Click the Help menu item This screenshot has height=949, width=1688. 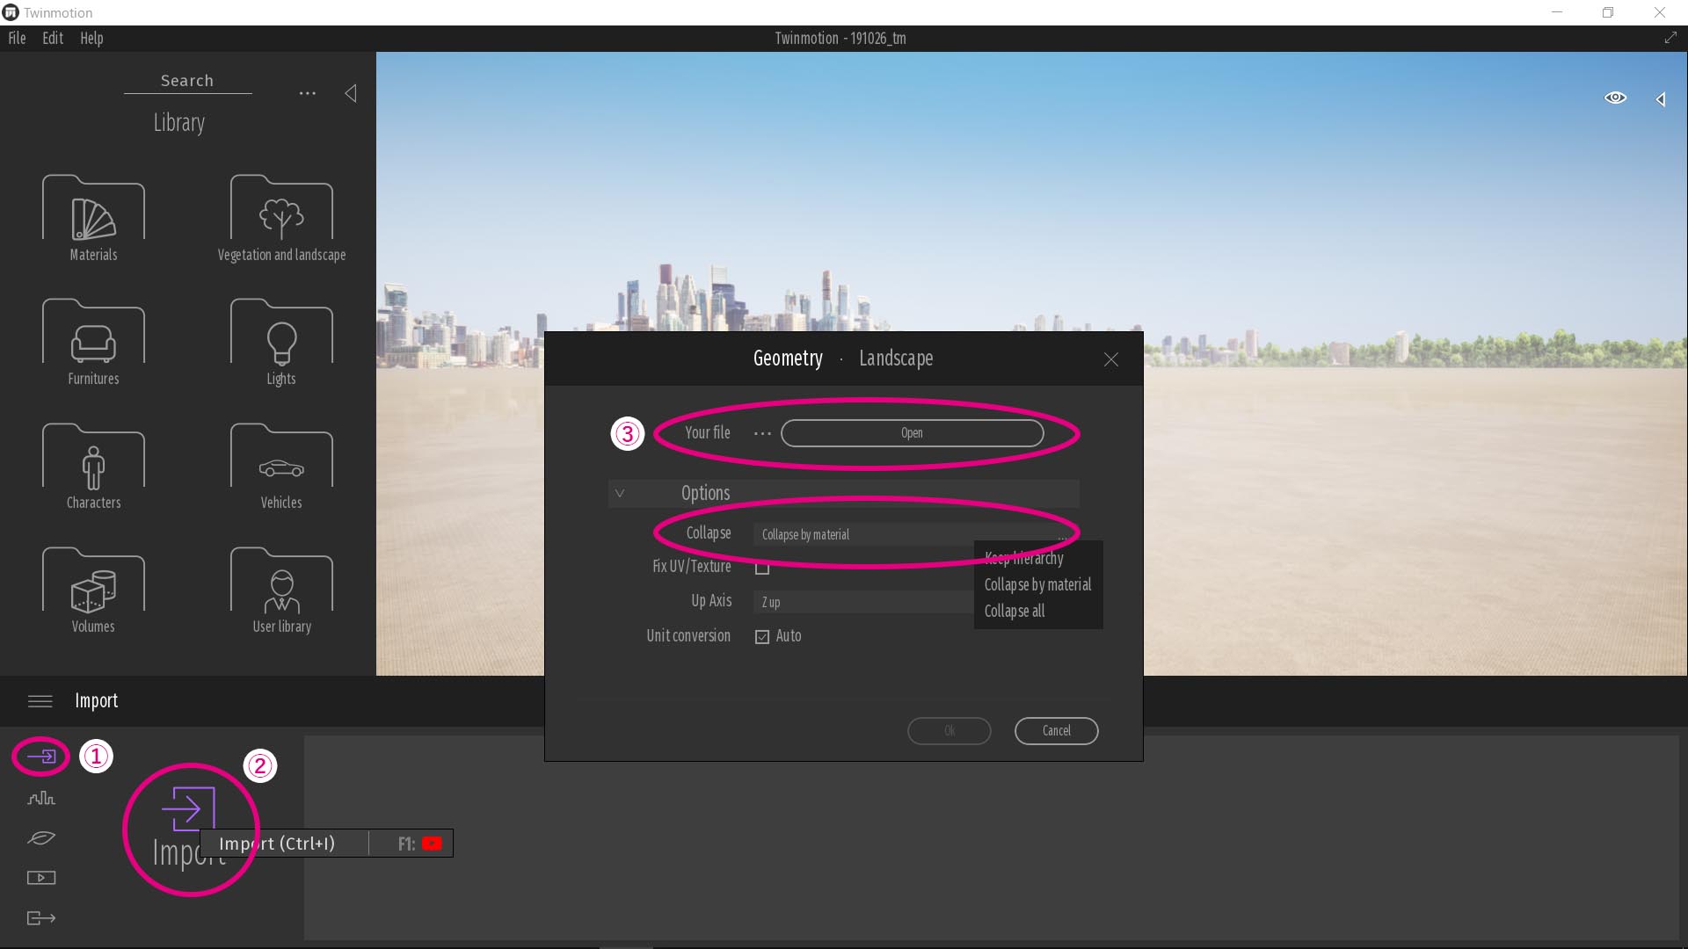(x=91, y=37)
